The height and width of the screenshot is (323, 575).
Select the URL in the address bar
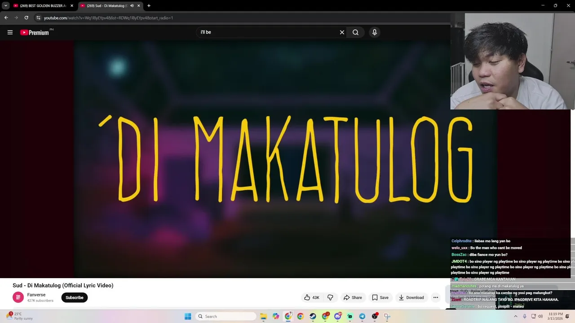(x=108, y=18)
